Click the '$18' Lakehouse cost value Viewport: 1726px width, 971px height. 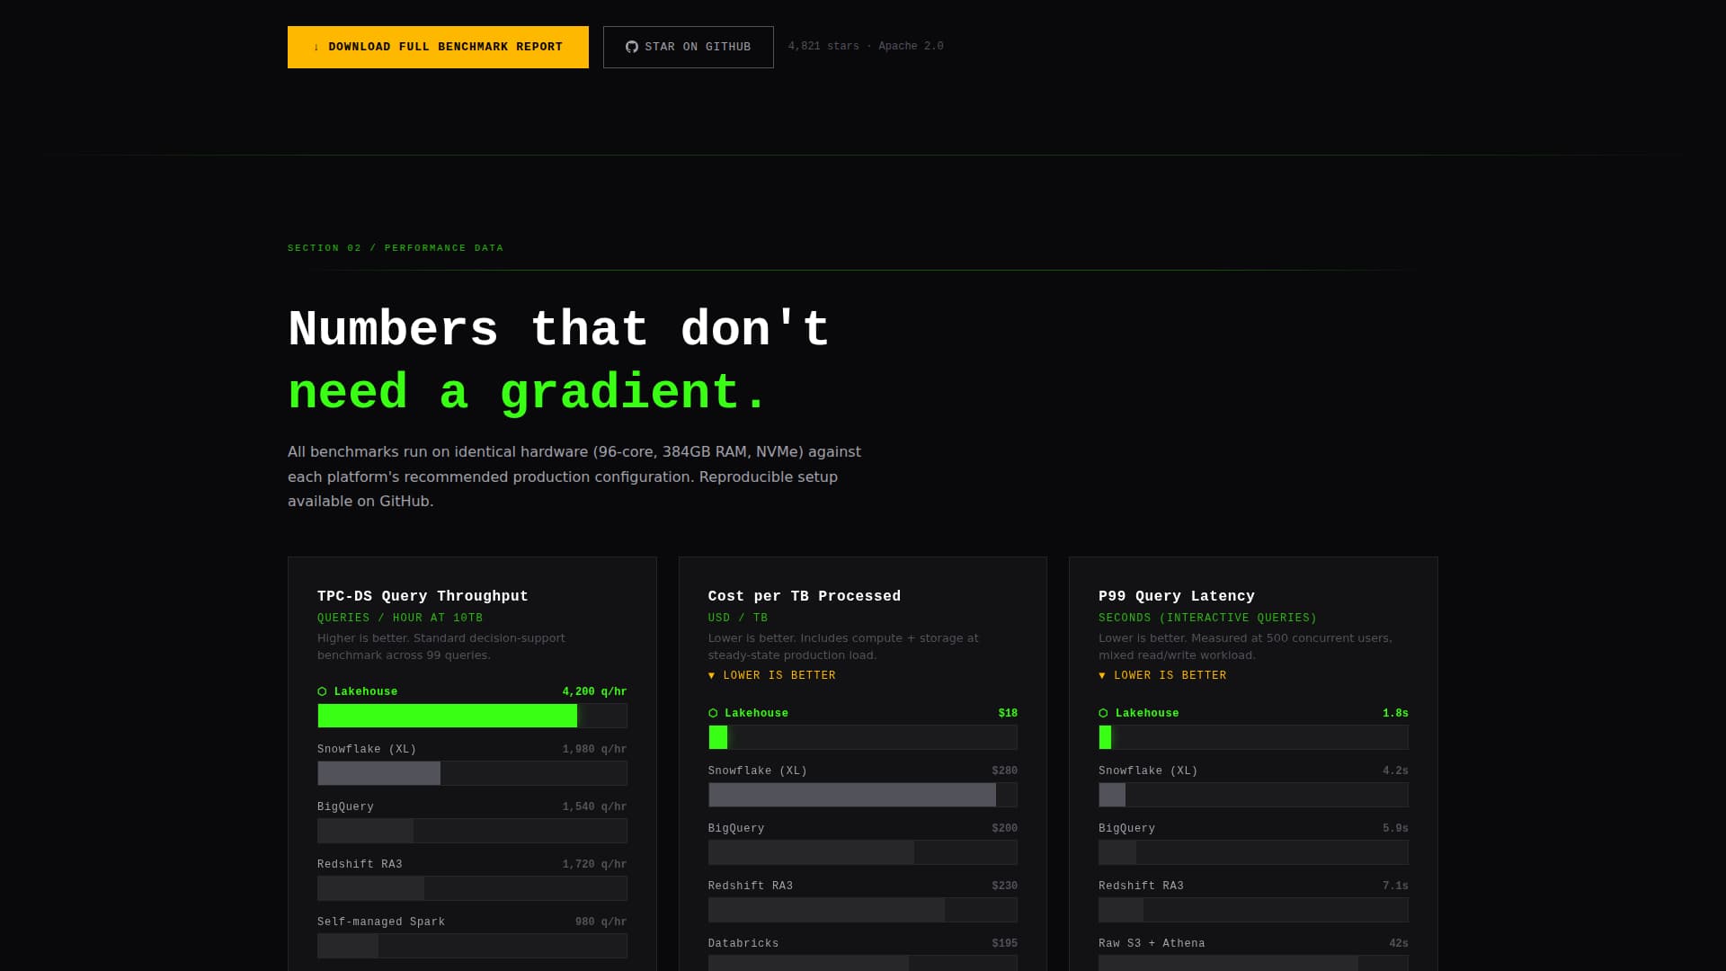pos(1008,713)
